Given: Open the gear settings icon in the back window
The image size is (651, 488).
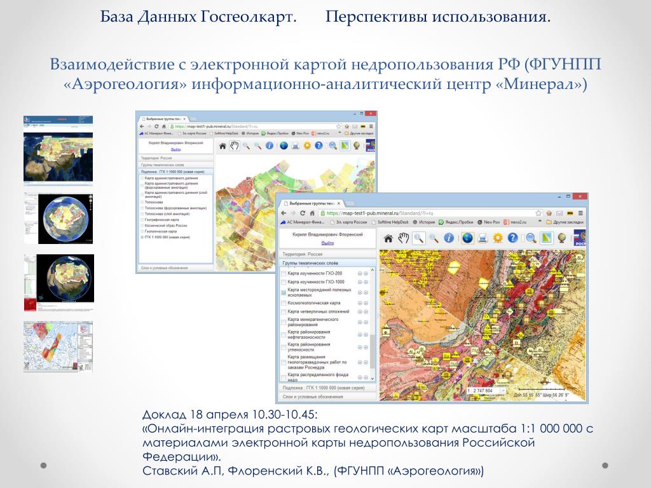Looking at the screenshot, I should [x=307, y=146].
